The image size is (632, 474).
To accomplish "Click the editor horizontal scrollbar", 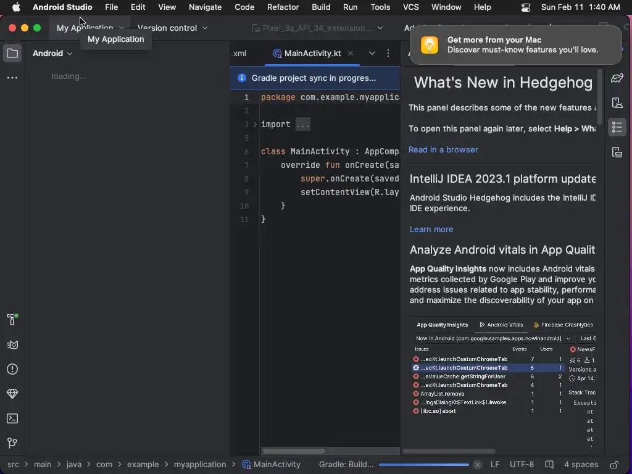I will (294, 451).
